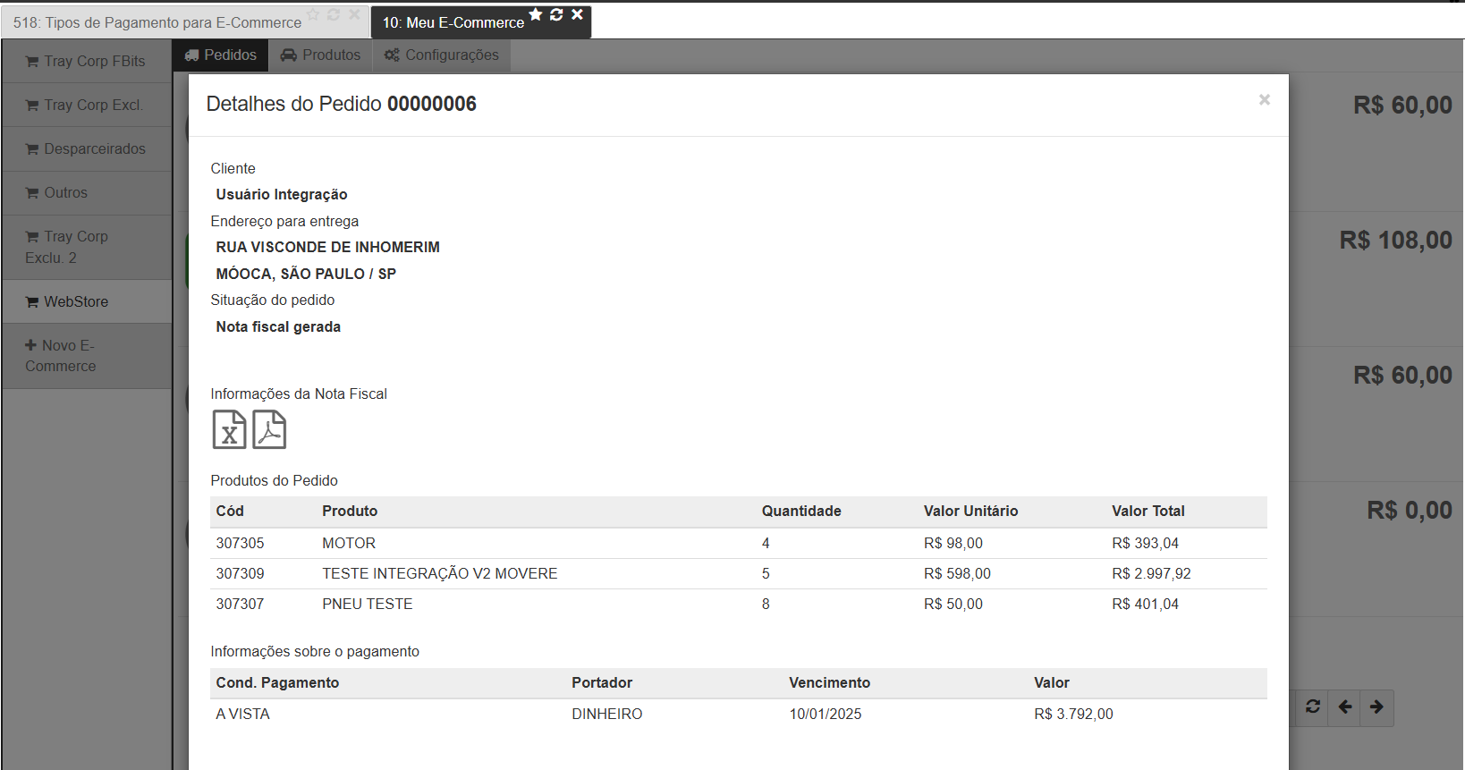1465x770 pixels.
Task: Refresh the Meu E-Commerce tab
Action: 556,14
